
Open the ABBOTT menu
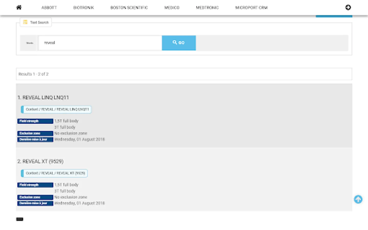pos(49,8)
